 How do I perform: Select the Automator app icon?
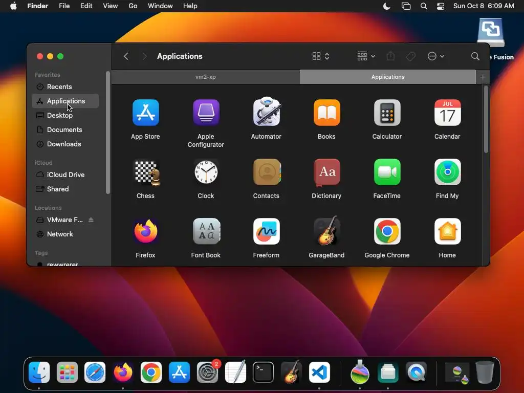pos(266,112)
